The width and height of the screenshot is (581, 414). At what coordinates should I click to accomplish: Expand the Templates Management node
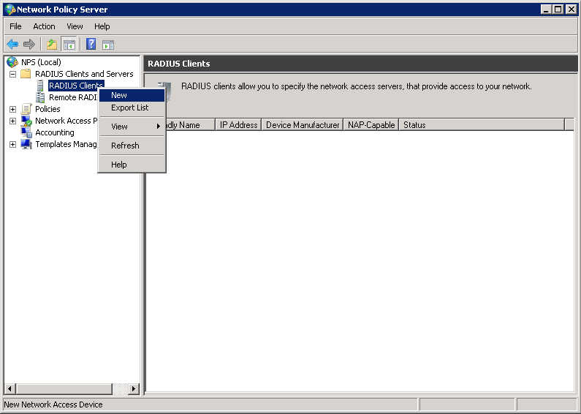tap(12, 144)
